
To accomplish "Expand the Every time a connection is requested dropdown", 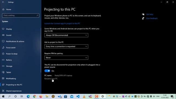I will (66, 46).
